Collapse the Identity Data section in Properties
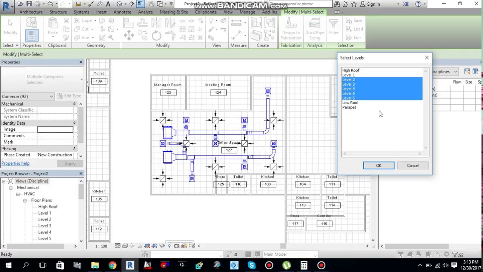Image resolution: width=483 pixels, height=272 pixels. (x=74, y=123)
